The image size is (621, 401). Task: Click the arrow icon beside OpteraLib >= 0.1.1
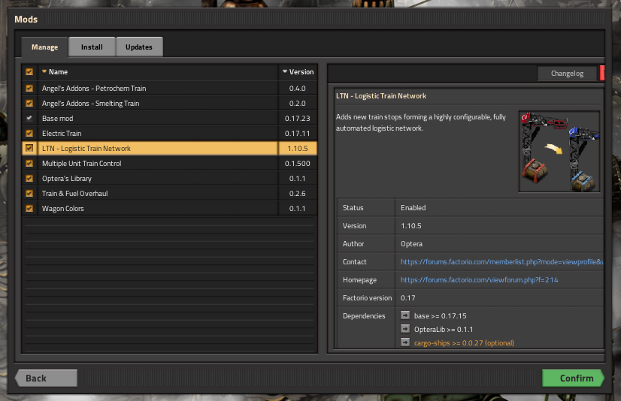[405, 329]
